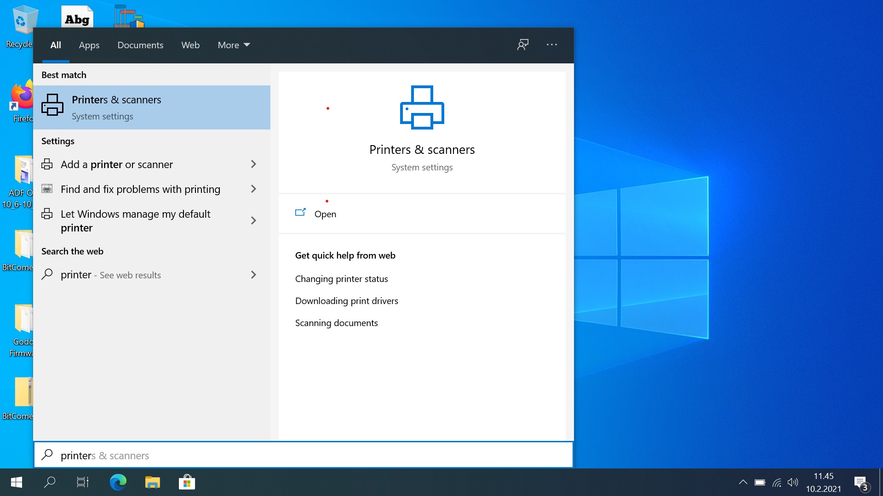Open the Documents search tab
The height and width of the screenshot is (496, 883).
(x=140, y=45)
